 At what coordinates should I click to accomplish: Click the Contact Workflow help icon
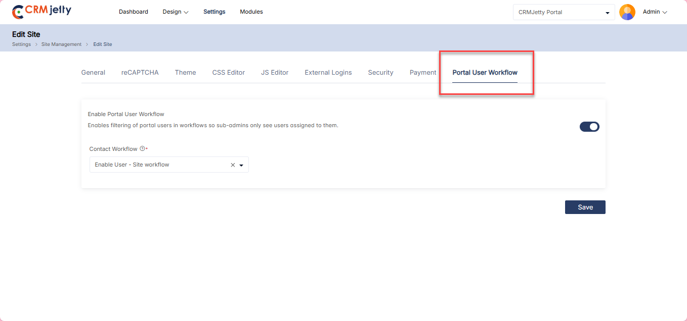pyautogui.click(x=142, y=149)
